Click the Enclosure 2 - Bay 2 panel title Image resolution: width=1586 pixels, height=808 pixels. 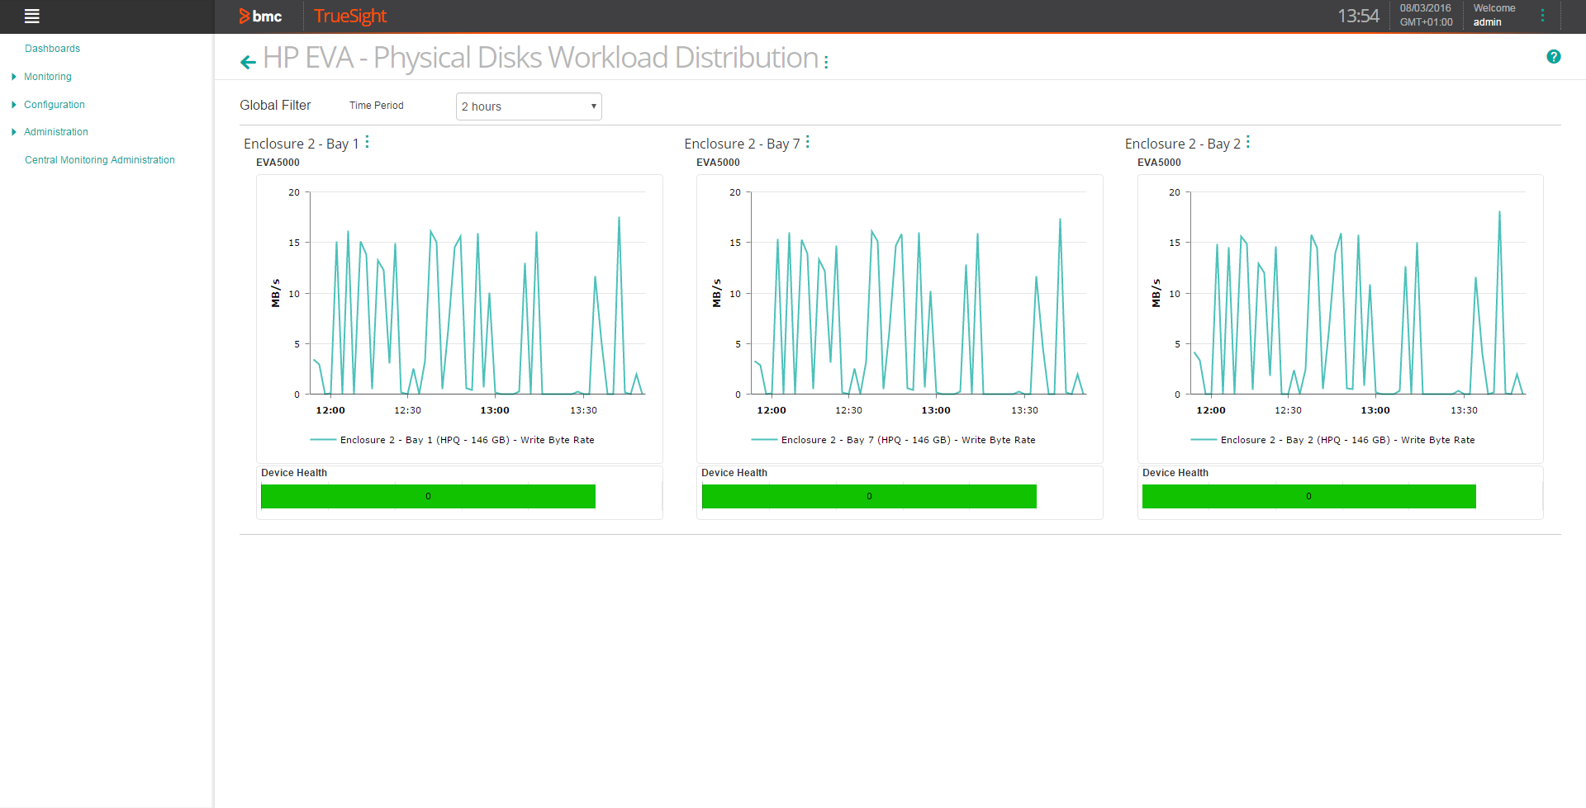coord(1182,144)
